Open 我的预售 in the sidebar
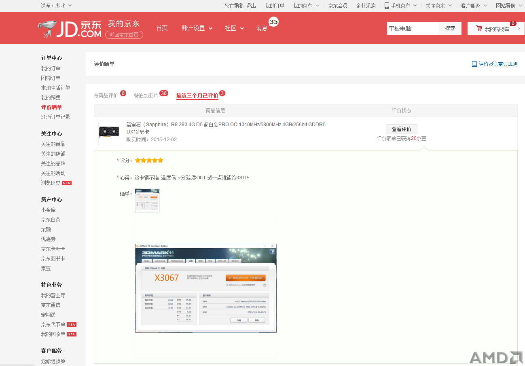 tap(51, 97)
